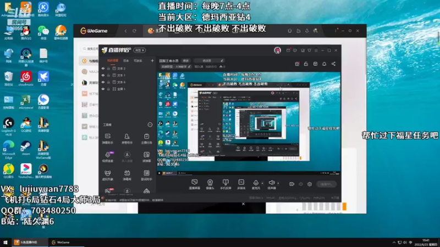Open the store icon beside the bell
440x247 pixels.
pyautogui.click(x=315, y=64)
